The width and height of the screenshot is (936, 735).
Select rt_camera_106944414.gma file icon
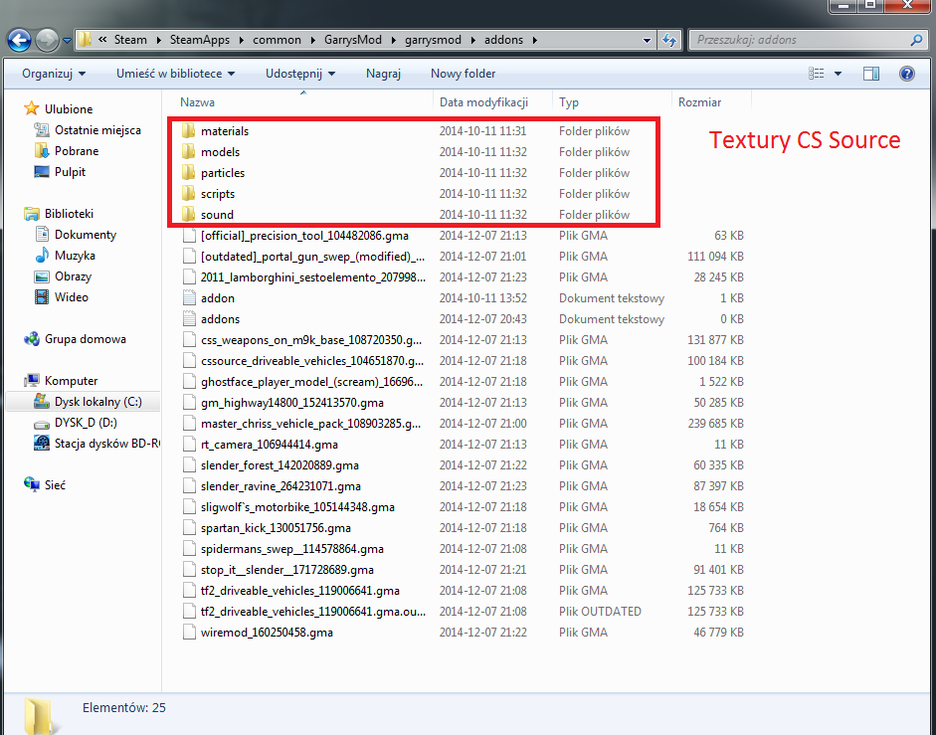click(x=189, y=445)
